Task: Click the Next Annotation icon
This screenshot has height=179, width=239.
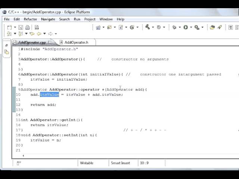Action: (9, 34)
